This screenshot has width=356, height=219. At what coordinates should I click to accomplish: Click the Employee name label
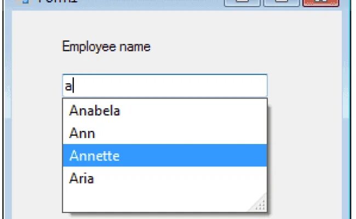(x=106, y=47)
